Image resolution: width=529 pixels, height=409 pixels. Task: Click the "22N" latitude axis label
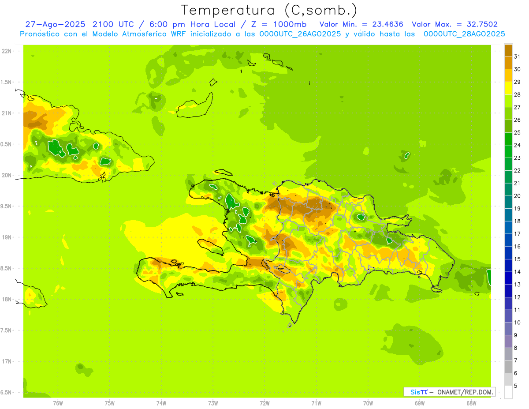(7, 51)
